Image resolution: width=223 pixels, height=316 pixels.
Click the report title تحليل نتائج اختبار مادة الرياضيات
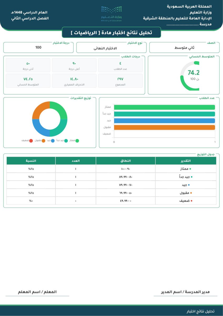(x=111, y=32)
